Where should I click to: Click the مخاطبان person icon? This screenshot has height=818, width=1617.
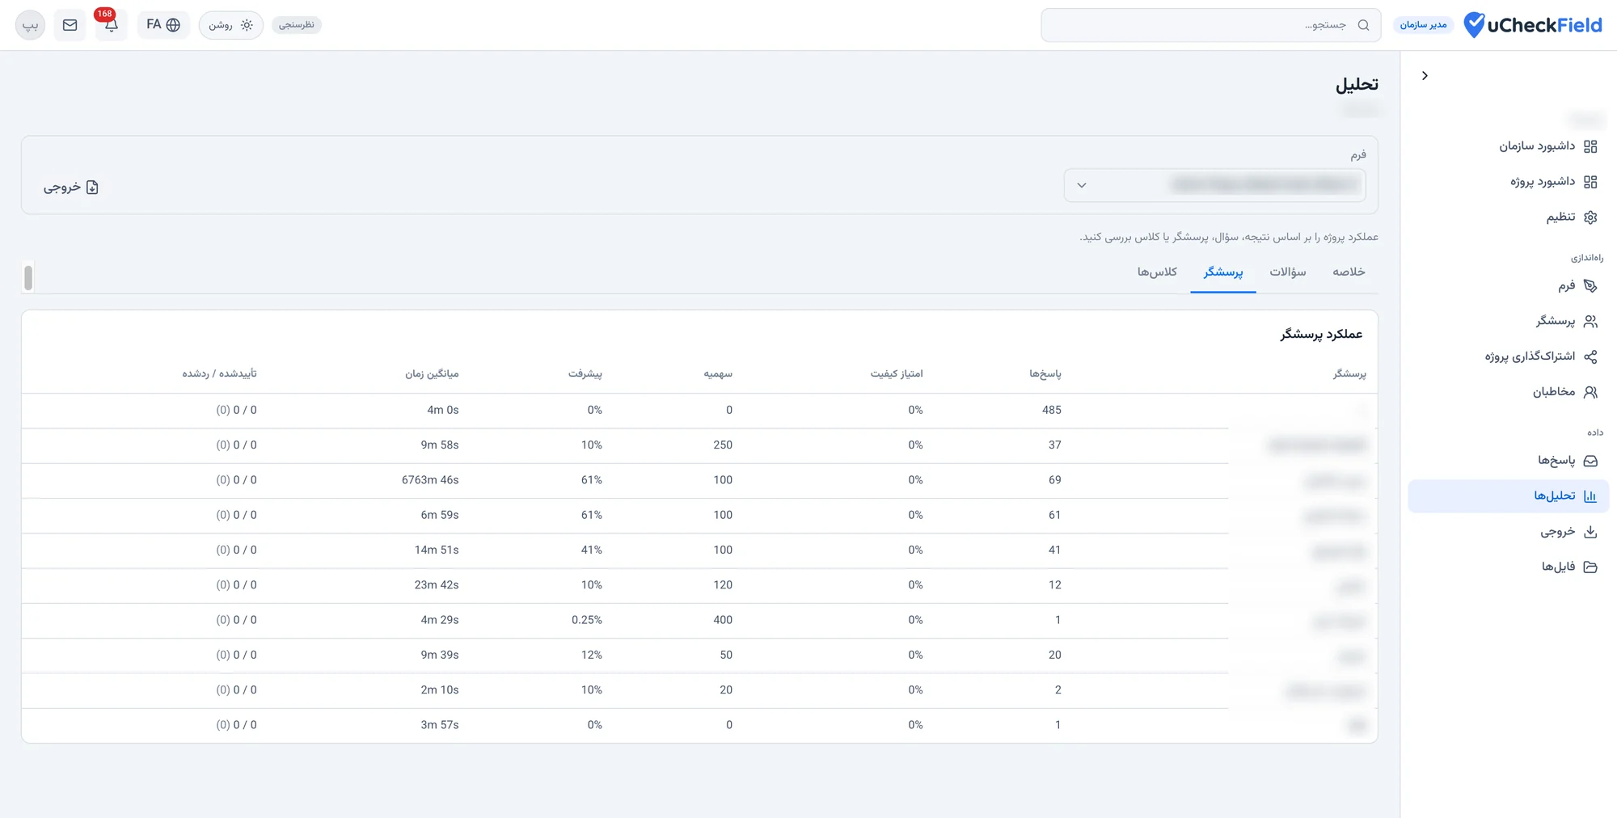click(1590, 392)
